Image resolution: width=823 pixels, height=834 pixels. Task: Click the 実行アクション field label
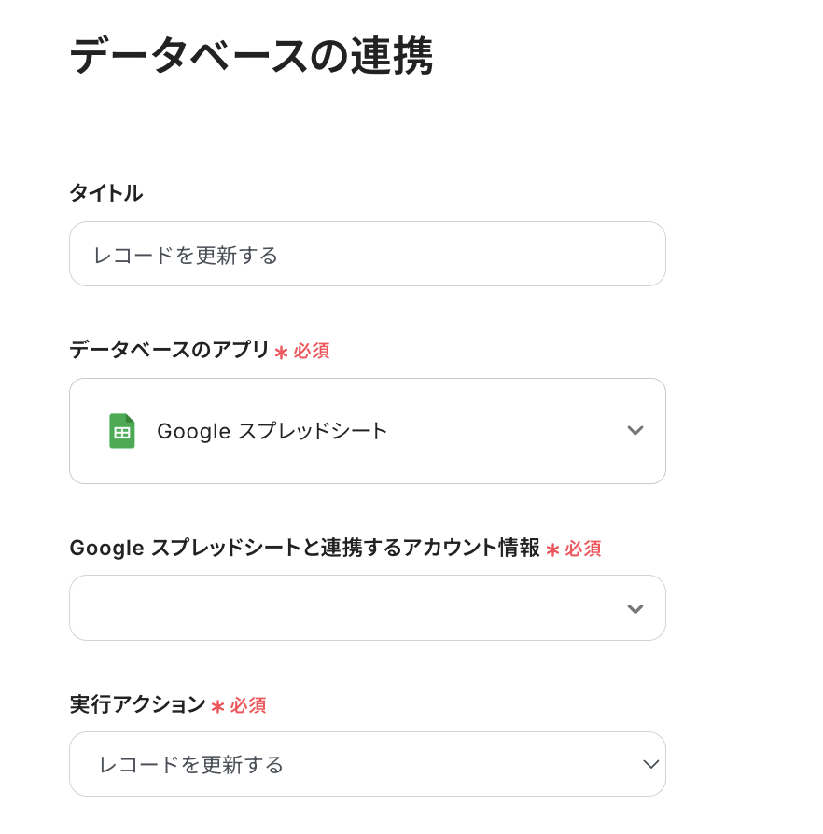click(x=137, y=704)
